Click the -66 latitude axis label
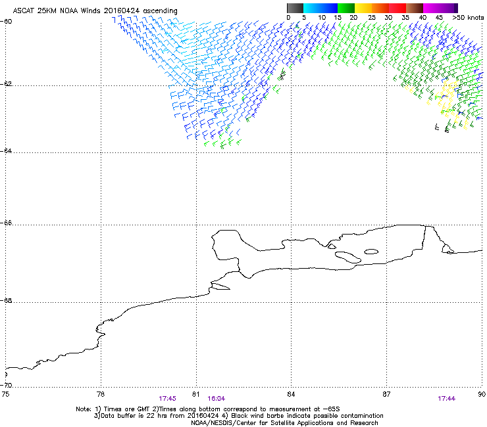Screen dimensions: 487x427 point(6,223)
